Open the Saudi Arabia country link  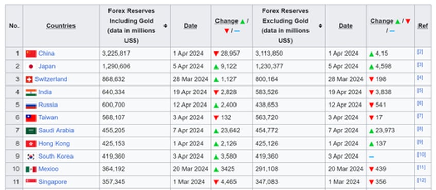coord(56,130)
